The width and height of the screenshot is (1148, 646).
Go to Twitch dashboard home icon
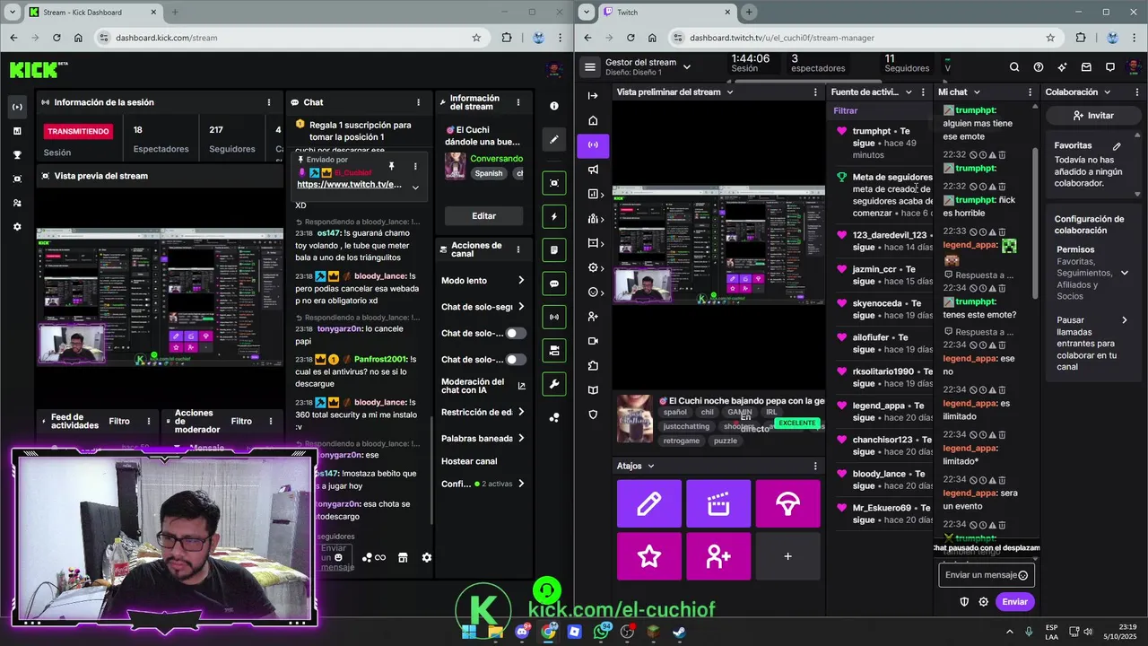pos(593,120)
